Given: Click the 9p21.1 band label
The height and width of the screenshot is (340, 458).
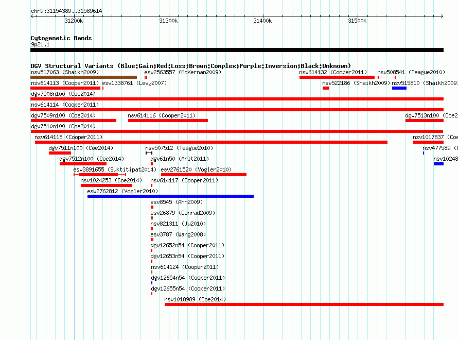Looking at the screenshot, I should point(40,44).
